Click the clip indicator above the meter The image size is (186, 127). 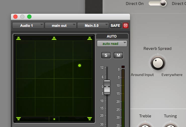coord(123,67)
